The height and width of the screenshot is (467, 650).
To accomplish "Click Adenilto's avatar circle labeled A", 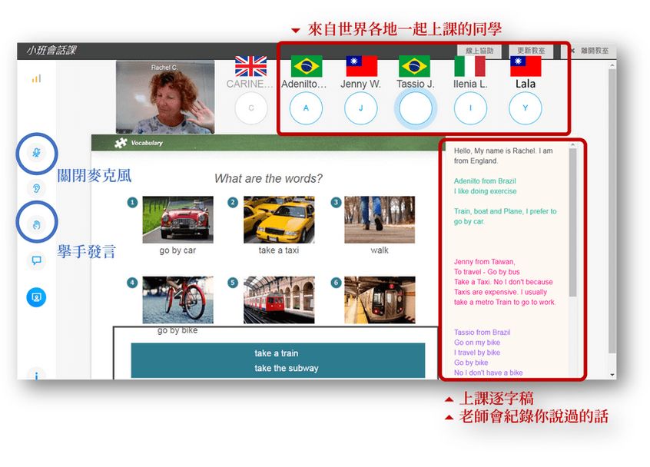I will click(306, 108).
